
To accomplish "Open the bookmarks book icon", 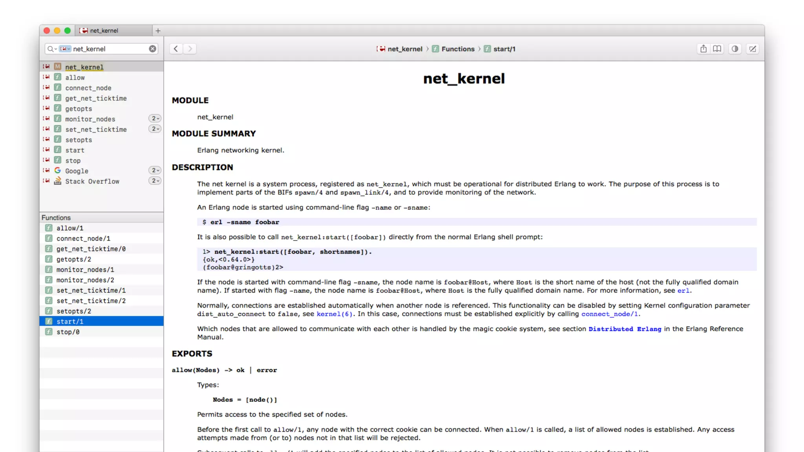I will click(x=717, y=49).
